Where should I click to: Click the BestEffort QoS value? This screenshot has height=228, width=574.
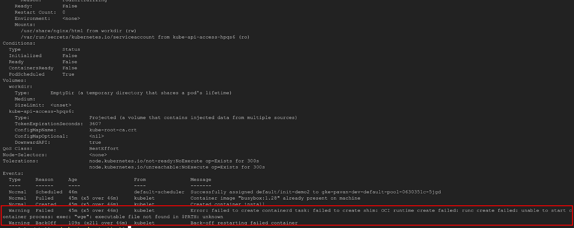click(104, 149)
